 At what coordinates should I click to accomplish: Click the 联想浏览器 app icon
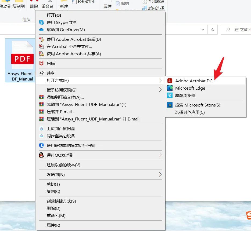pyautogui.click(x=170, y=95)
